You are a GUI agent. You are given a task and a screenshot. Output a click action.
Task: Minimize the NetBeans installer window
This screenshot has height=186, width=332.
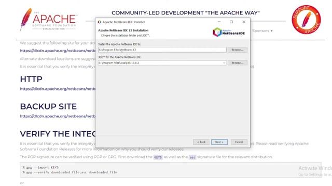219,22
